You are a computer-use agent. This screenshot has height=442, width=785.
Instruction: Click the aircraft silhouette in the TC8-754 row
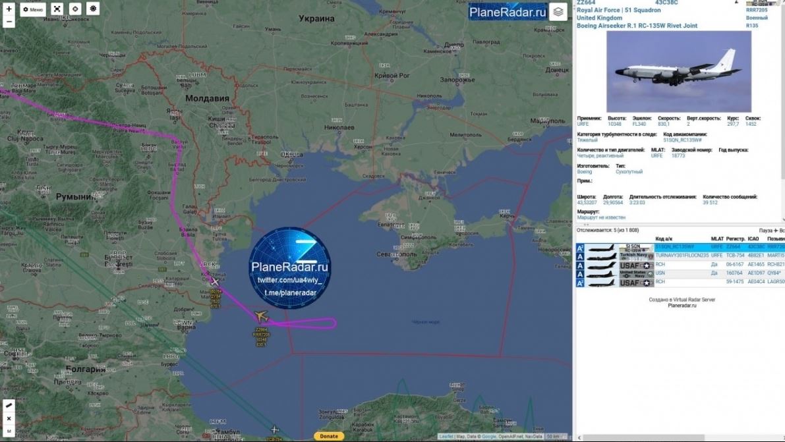[601, 256]
